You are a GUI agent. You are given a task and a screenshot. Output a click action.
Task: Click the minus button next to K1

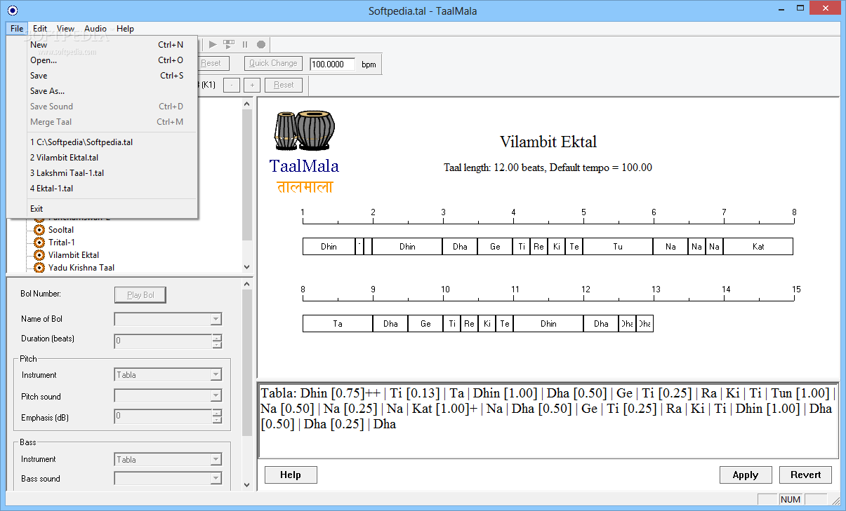click(x=231, y=85)
